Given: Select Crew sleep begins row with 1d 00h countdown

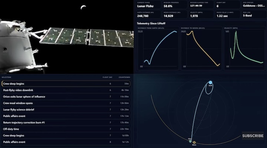Looking at the screenshot, I should [66, 135].
